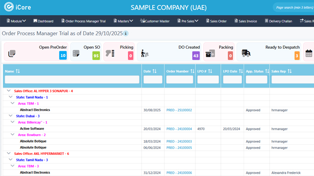Click the Name column filter field
The image size is (314, 176).
72,79
